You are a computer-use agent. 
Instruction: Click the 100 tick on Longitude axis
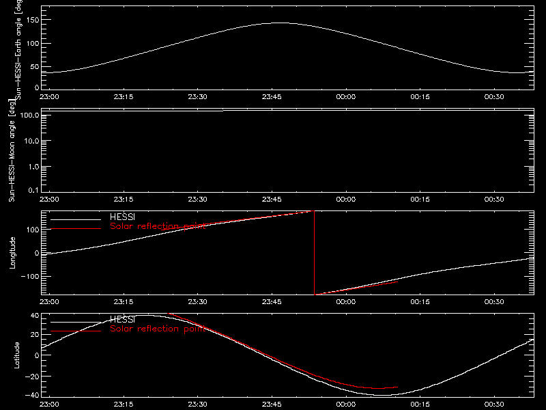click(x=33, y=230)
